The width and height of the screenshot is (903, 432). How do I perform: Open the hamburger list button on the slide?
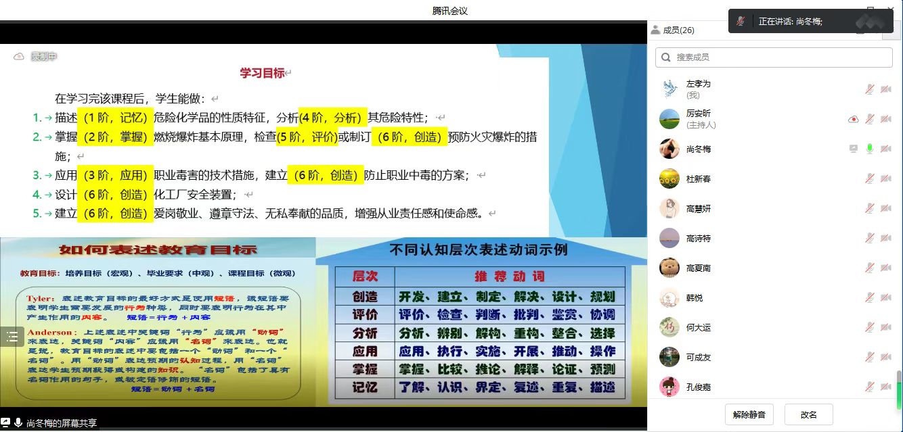[x=12, y=337]
